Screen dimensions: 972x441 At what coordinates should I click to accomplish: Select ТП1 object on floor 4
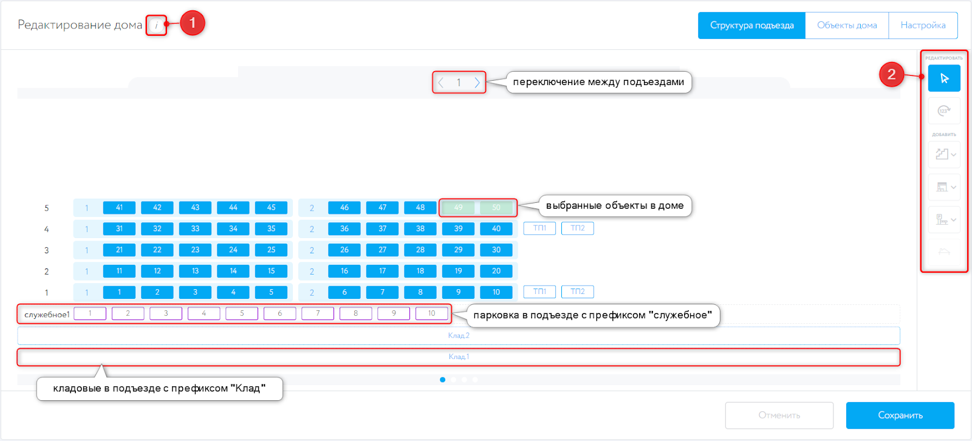[x=539, y=228]
